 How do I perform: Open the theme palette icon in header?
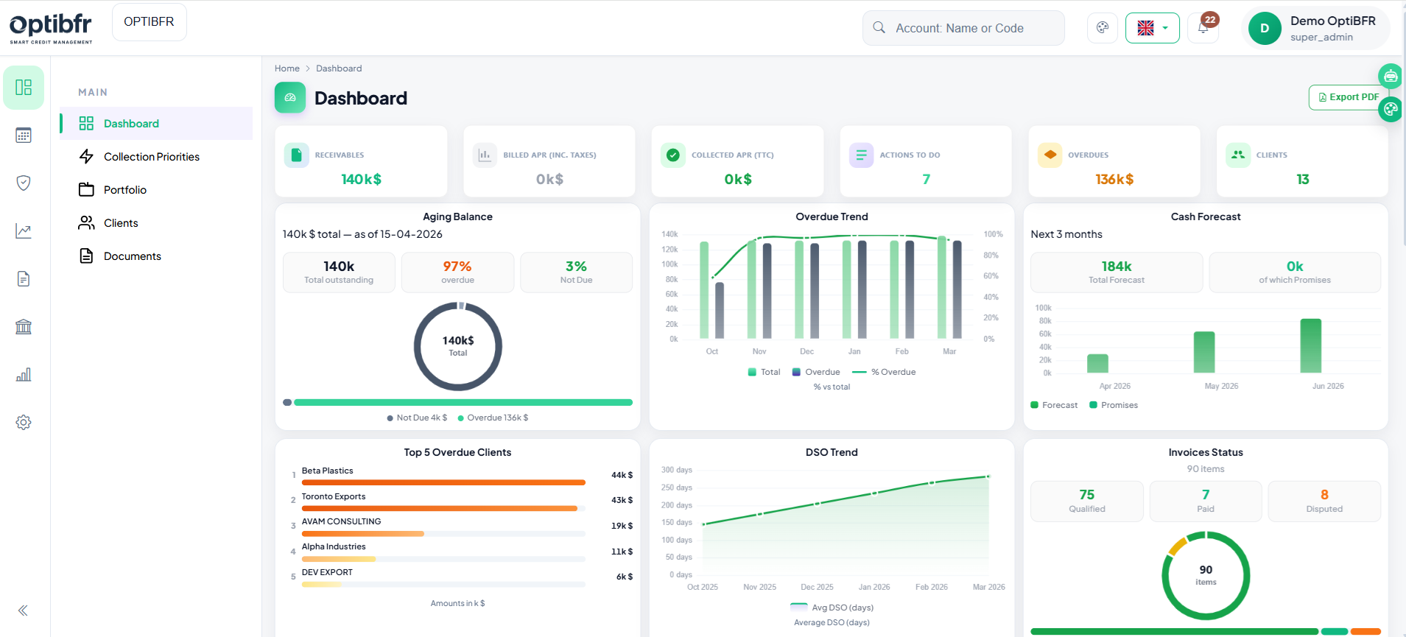click(1103, 28)
